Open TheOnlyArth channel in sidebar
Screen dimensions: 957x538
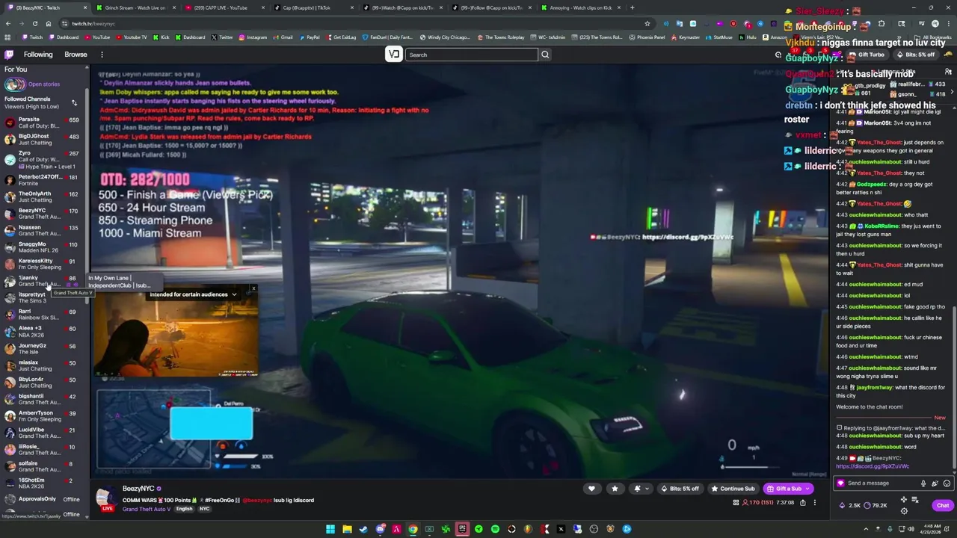pyautogui.click(x=43, y=197)
